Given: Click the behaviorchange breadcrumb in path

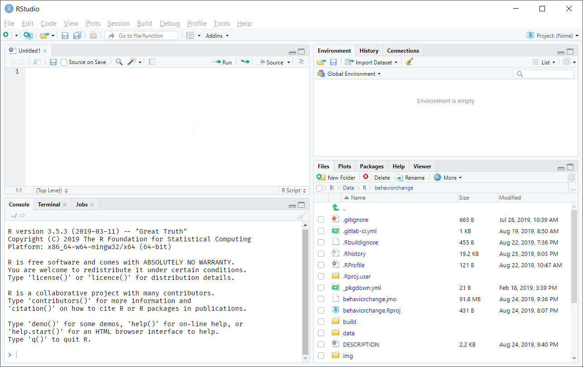Looking at the screenshot, I should 394,188.
